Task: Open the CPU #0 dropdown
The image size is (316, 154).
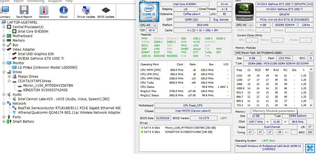Action: point(148,25)
